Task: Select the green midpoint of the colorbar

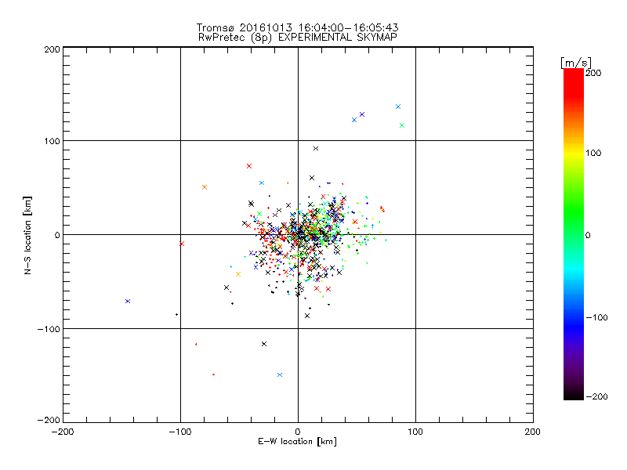Action: [x=573, y=234]
